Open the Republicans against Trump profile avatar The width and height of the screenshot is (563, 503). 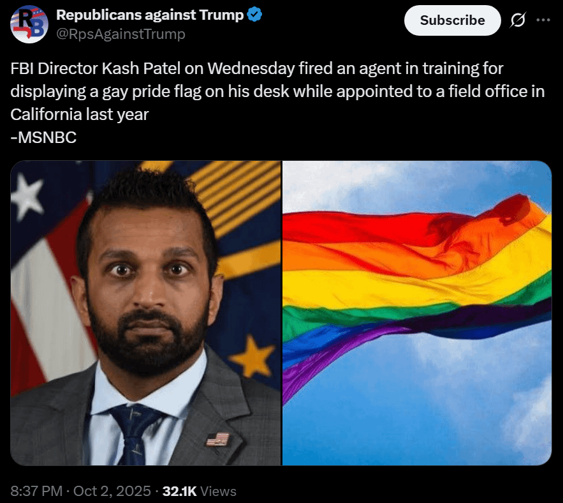(29, 24)
